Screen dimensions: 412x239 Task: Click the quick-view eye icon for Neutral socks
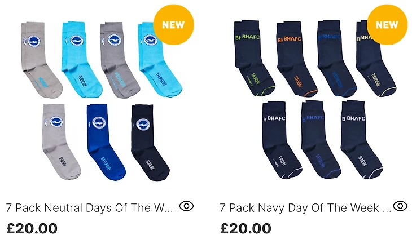187,206
